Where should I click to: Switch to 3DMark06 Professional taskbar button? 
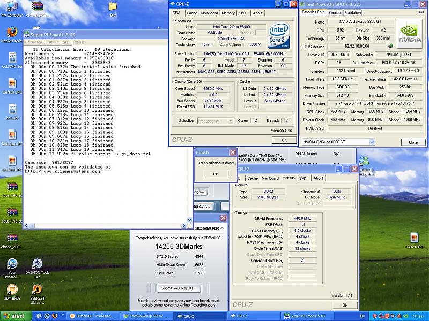pyautogui.click(x=93, y=316)
